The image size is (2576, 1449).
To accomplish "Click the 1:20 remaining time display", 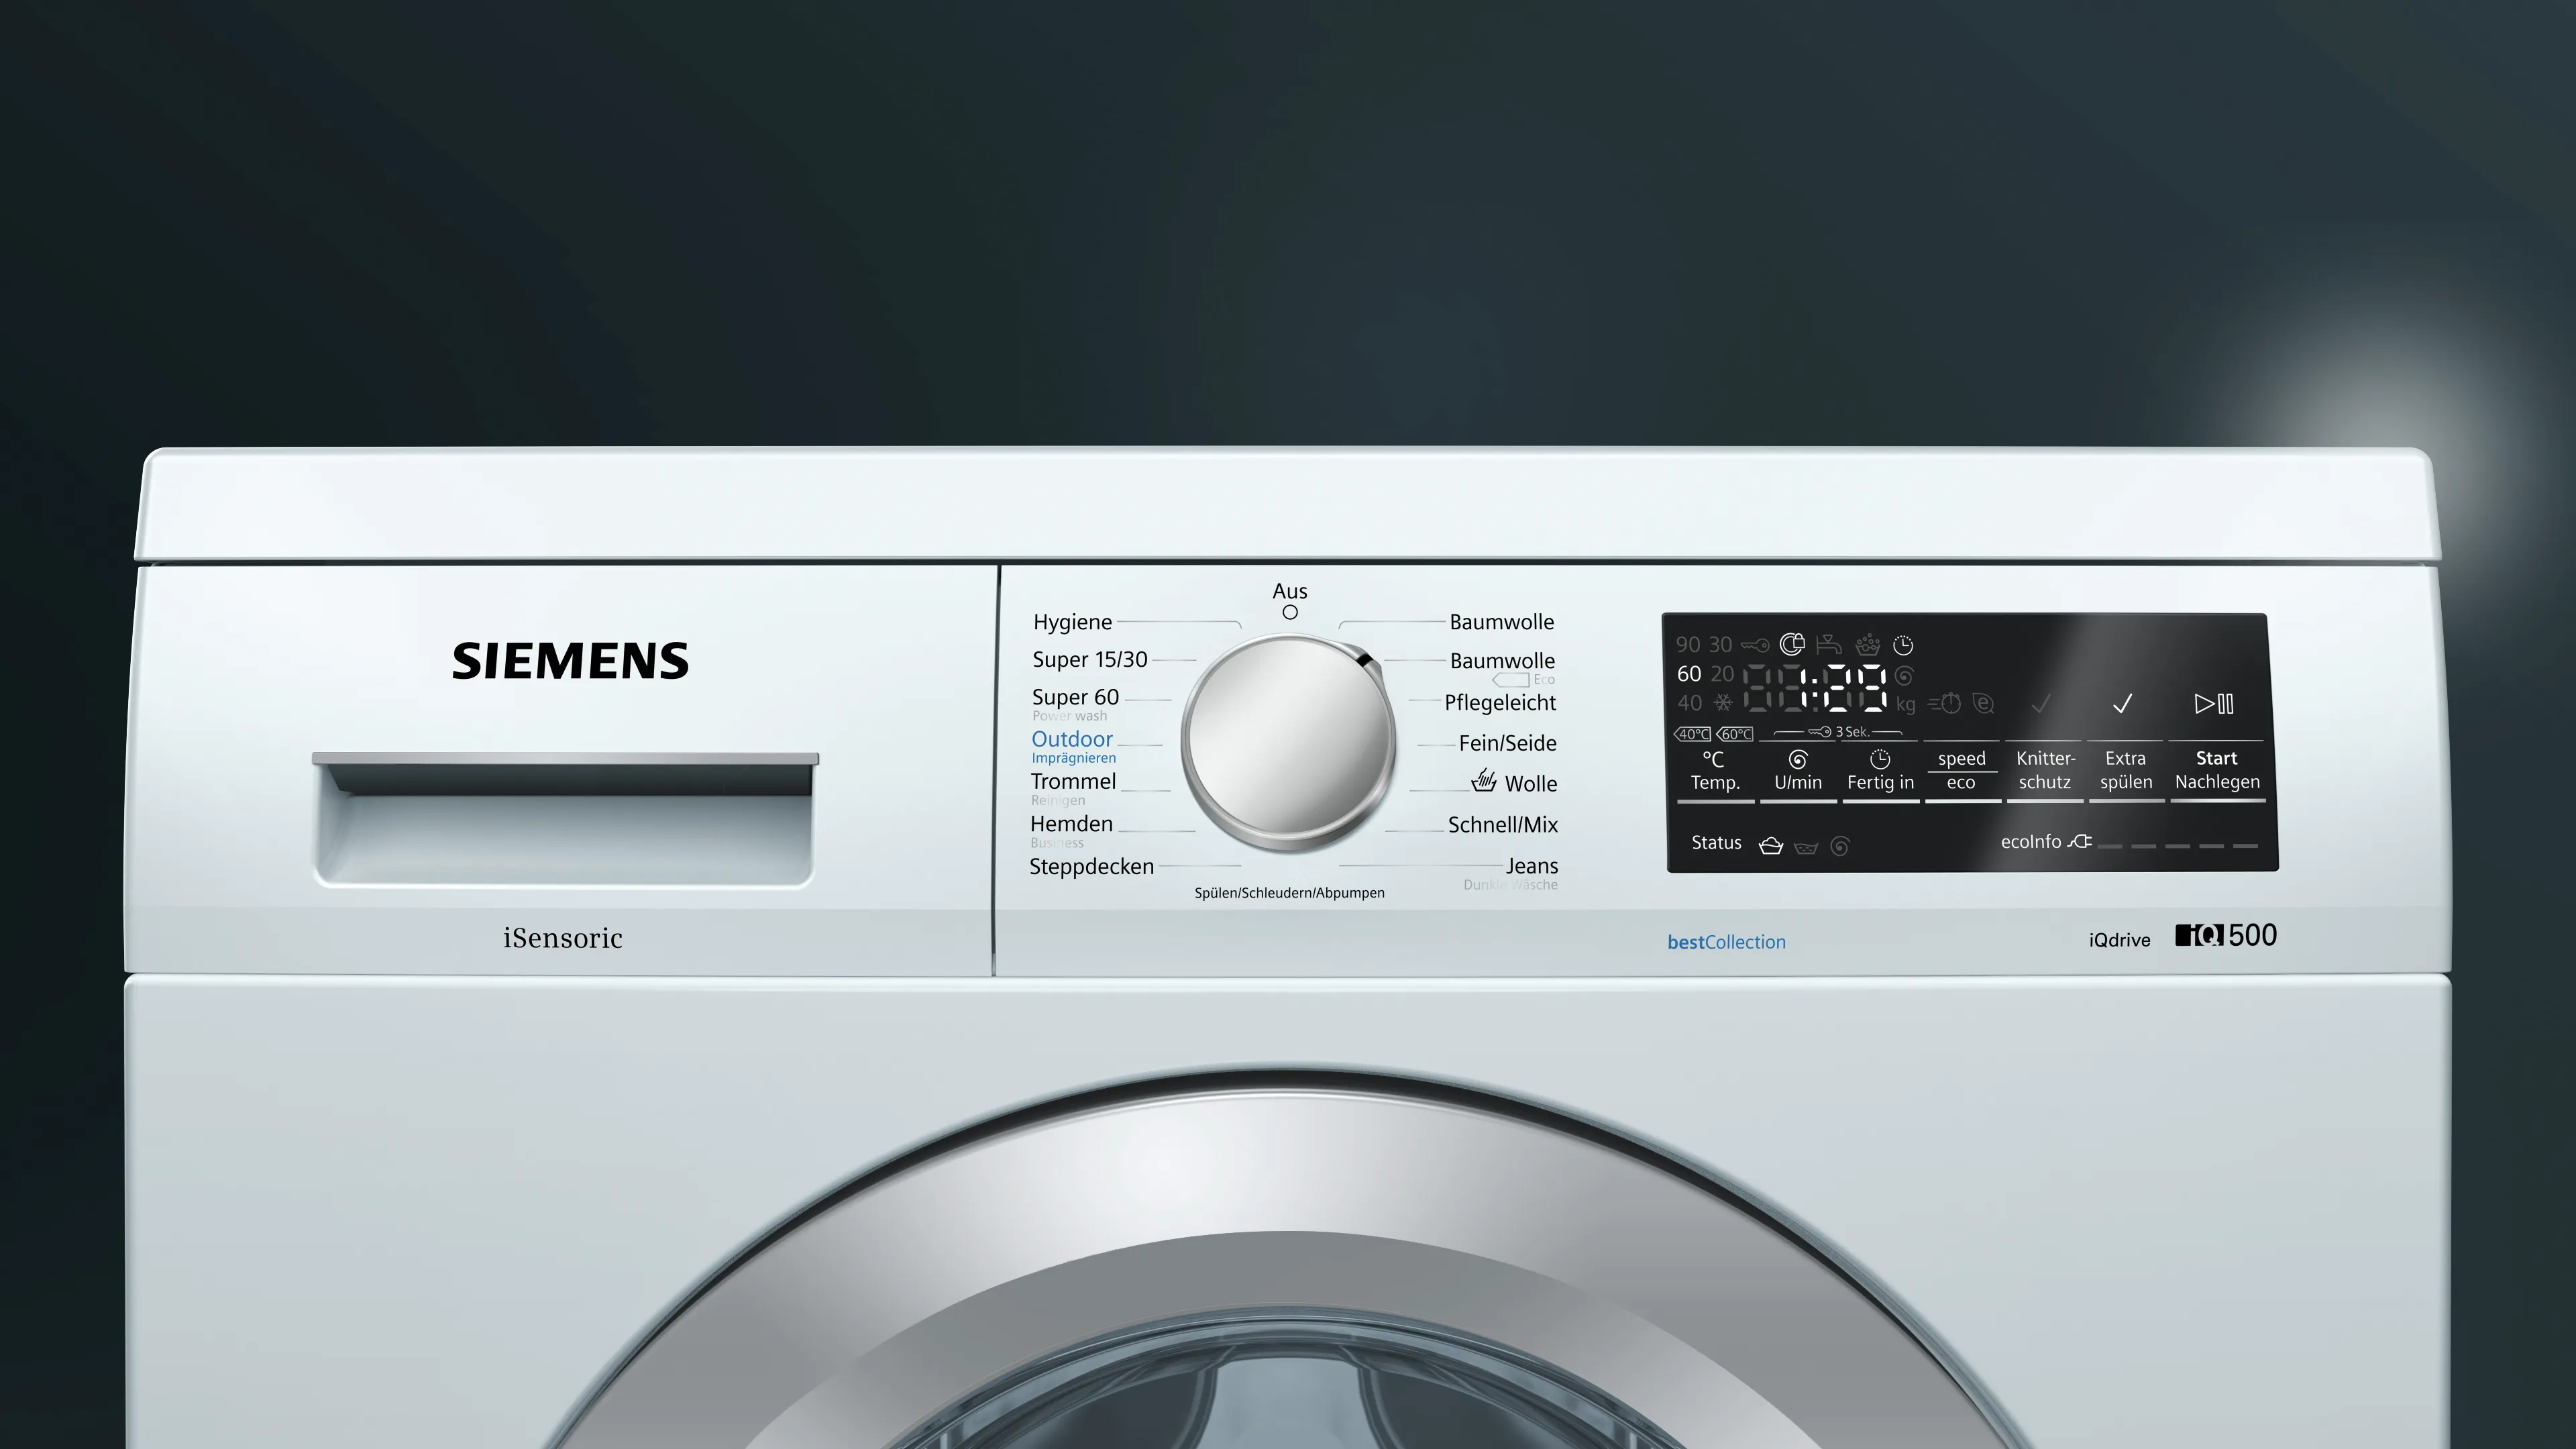I will pos(1815,688).
